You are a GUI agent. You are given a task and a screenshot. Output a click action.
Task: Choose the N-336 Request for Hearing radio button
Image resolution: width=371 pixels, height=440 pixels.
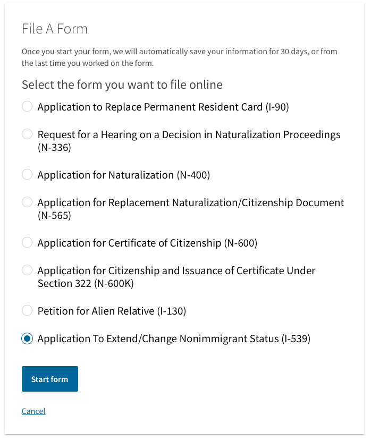(27, 134)
